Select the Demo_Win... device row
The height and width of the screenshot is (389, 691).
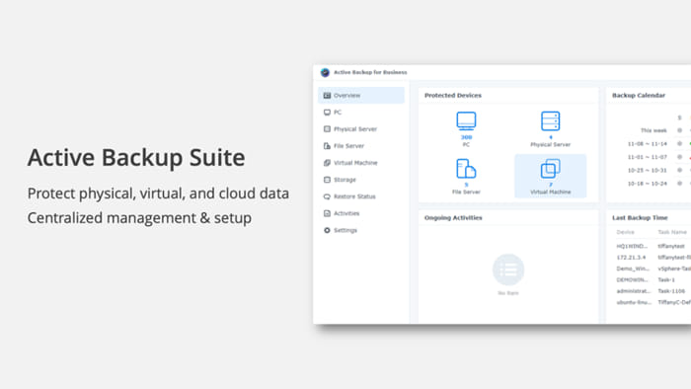(653, 269)
